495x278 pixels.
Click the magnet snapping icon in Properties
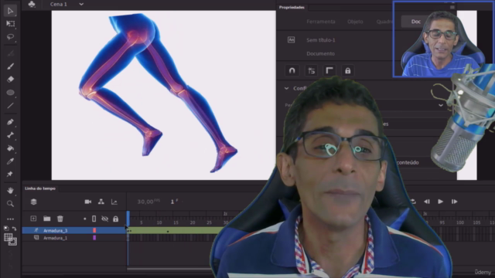292,70
